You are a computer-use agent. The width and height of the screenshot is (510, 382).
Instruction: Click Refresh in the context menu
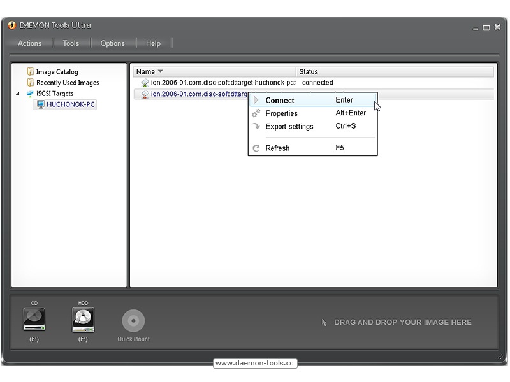coord(277,148)
